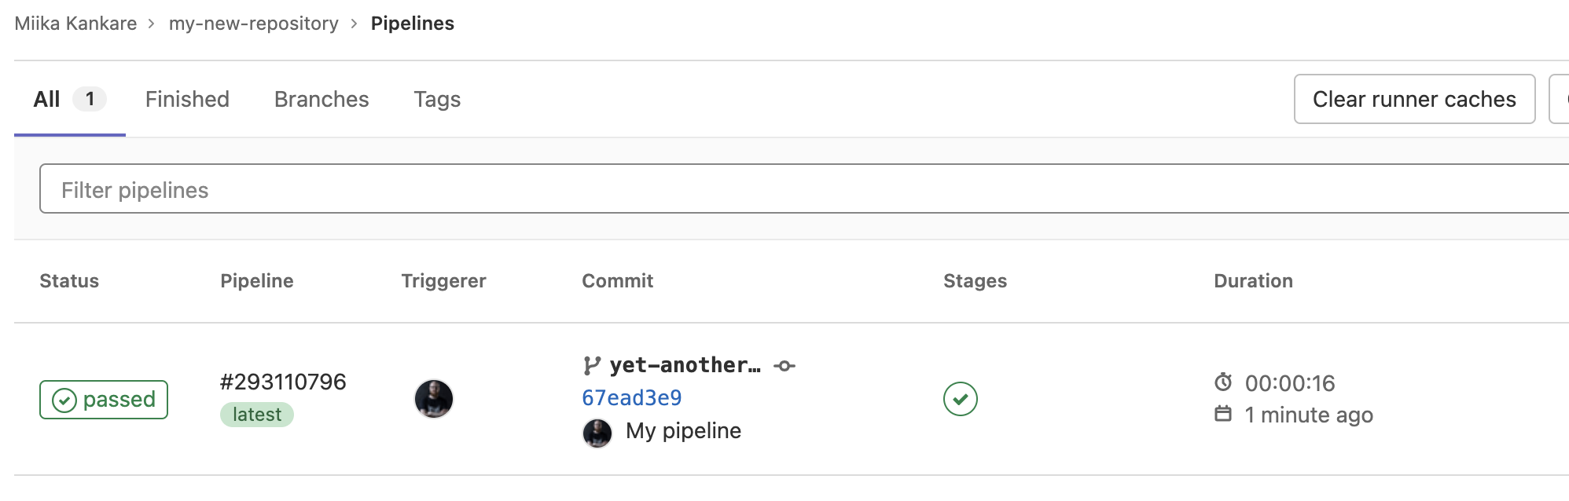Switch to the Branches tab
1569x501 pixels.
click(x=322, y=100)
